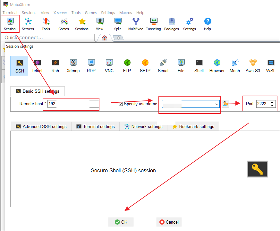
Task: Choose the Shell session type
Action: pyautogui.click(x=199, y=66)
